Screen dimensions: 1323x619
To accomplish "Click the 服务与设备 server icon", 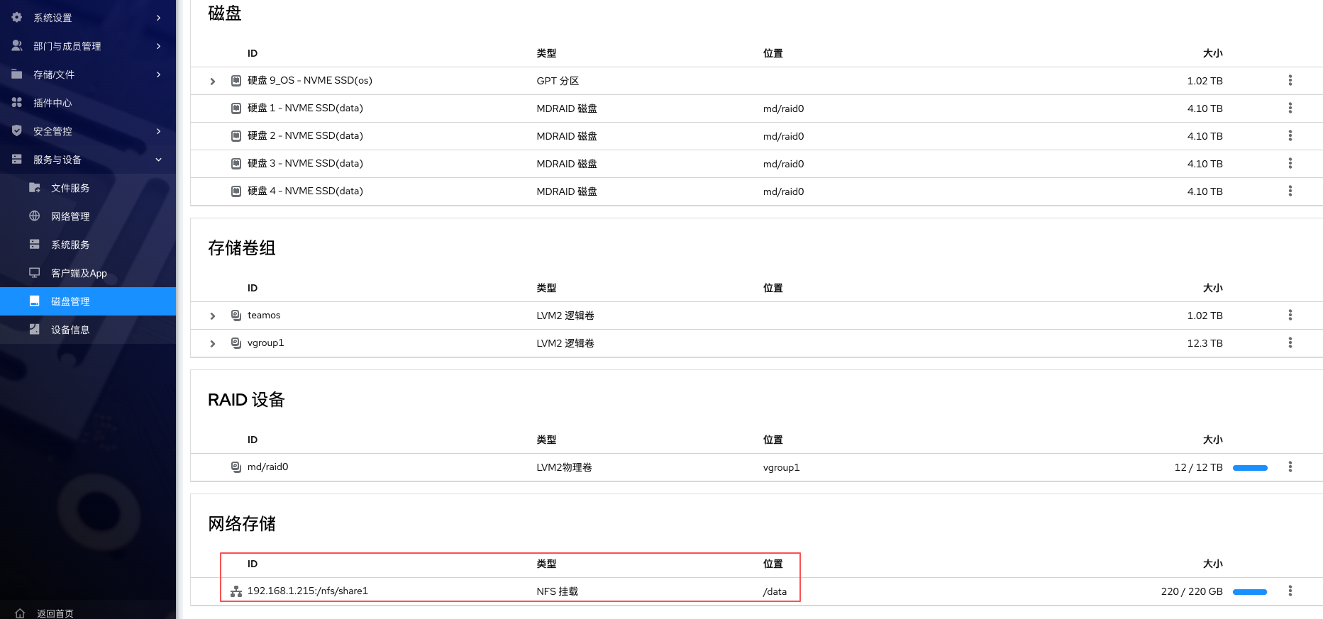I will tap(17, 159).
